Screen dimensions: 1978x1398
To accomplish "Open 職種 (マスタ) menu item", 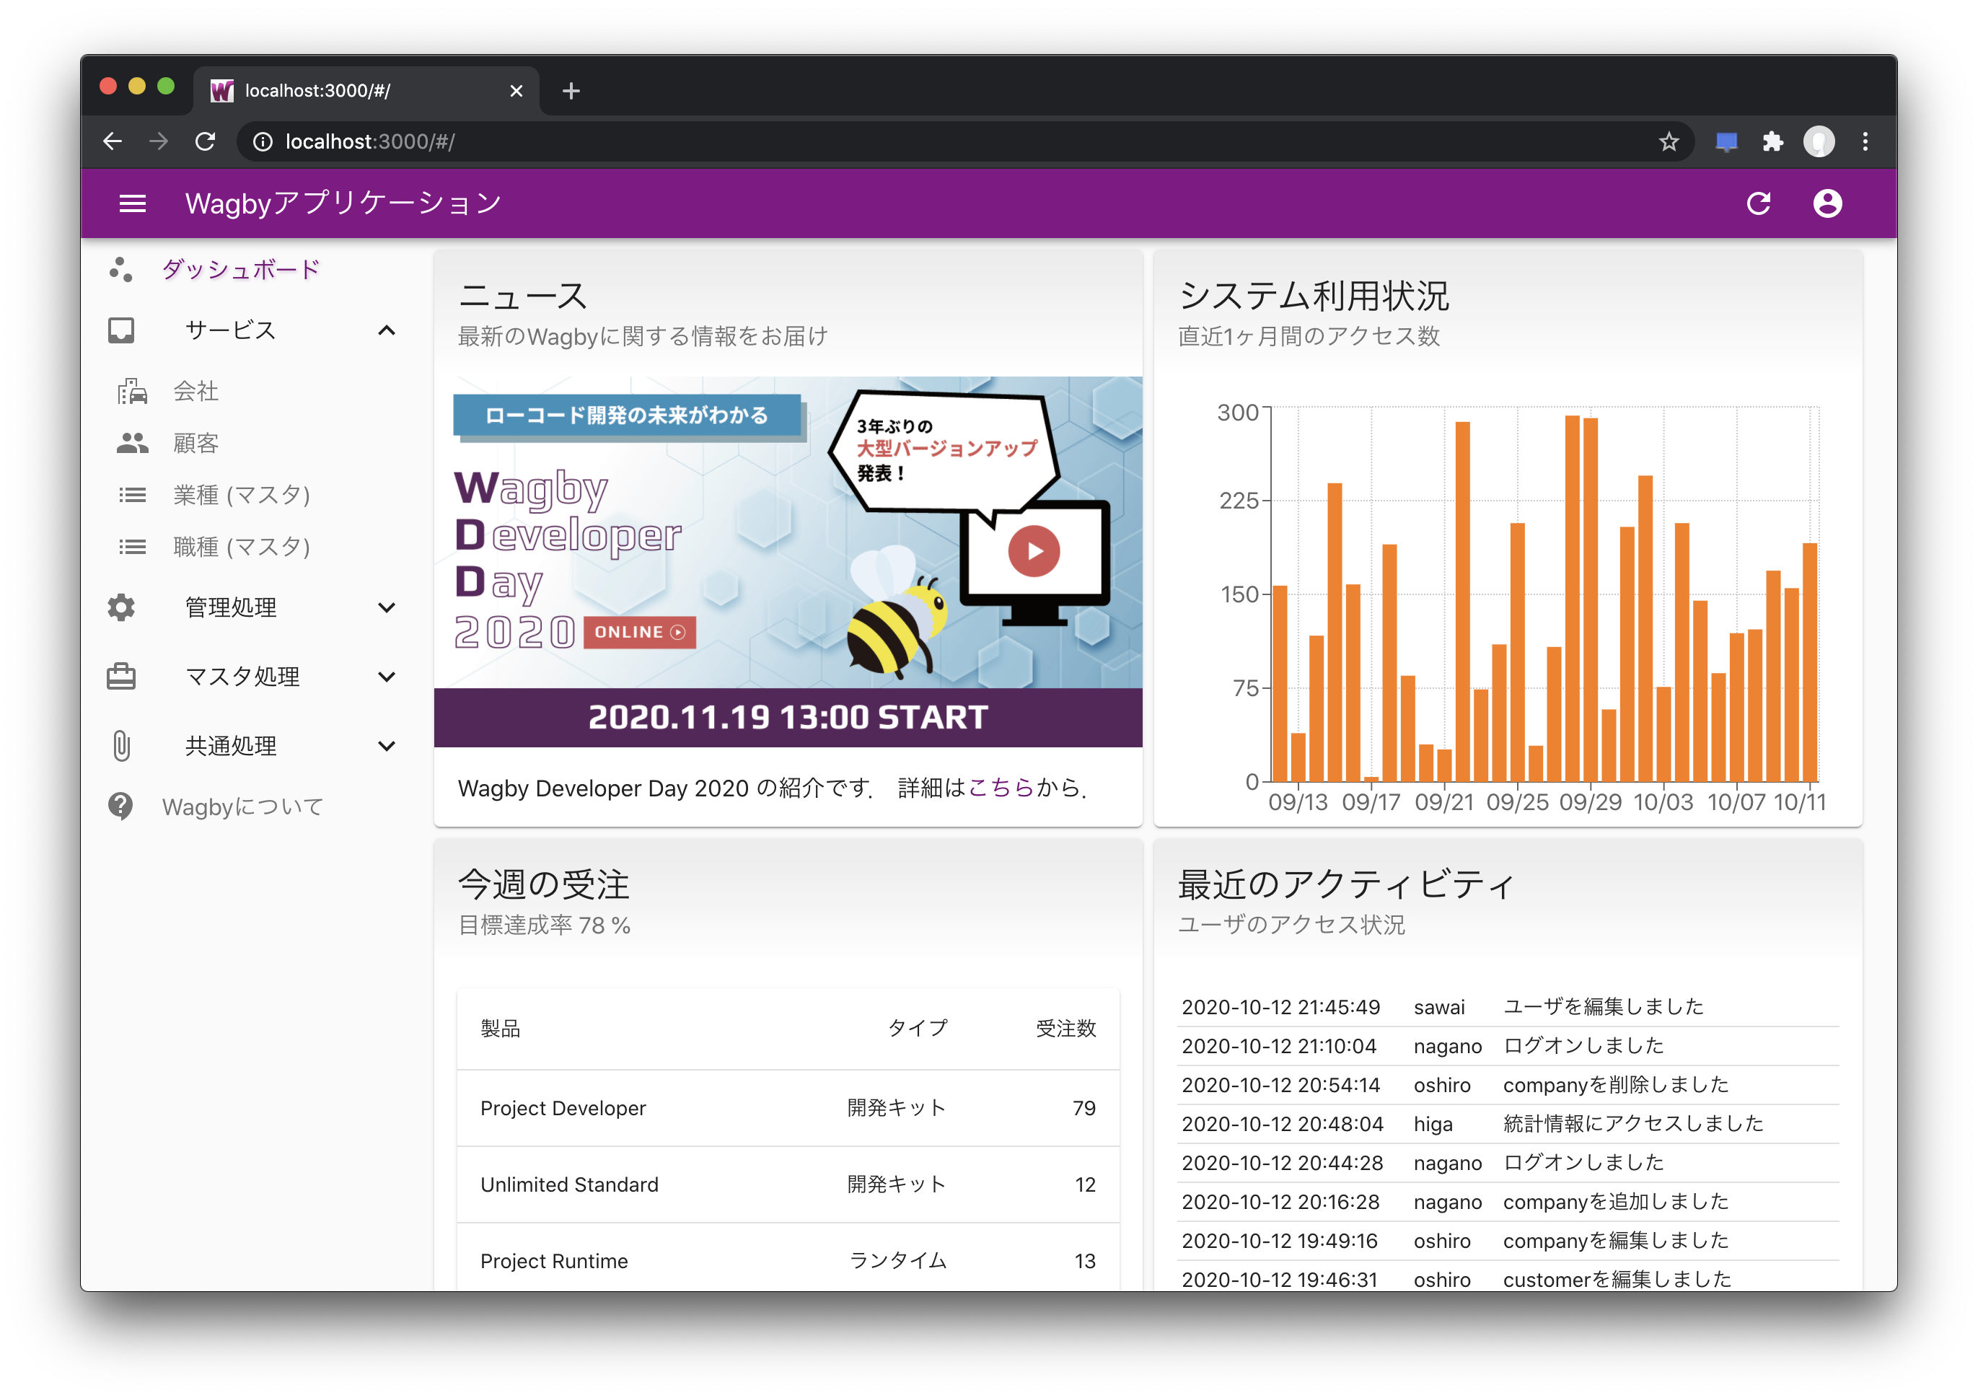I will click(x=241, y=546).
